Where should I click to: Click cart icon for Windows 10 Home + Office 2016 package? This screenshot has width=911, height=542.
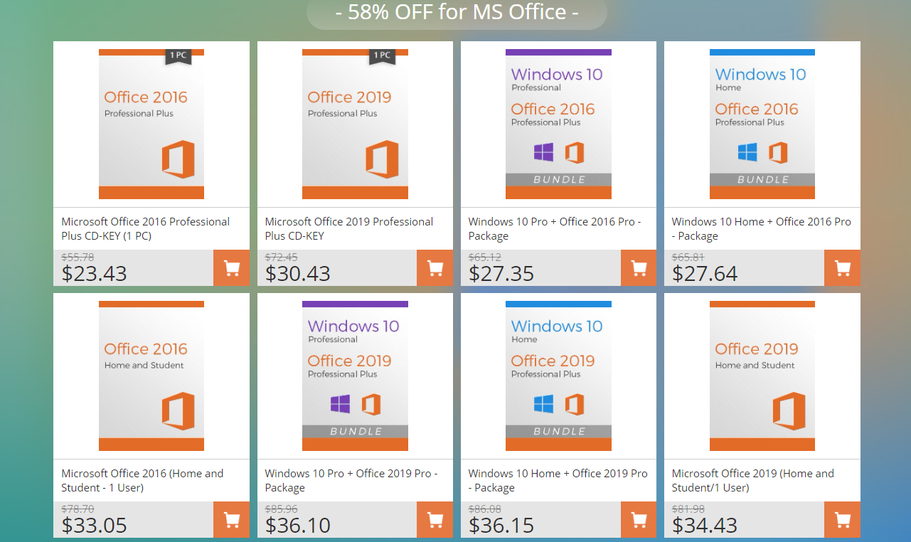tap(842, 268)
